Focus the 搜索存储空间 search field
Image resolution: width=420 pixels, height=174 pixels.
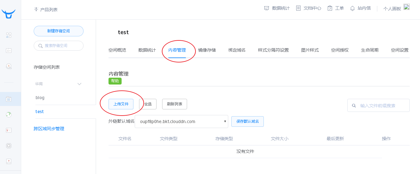59,46
